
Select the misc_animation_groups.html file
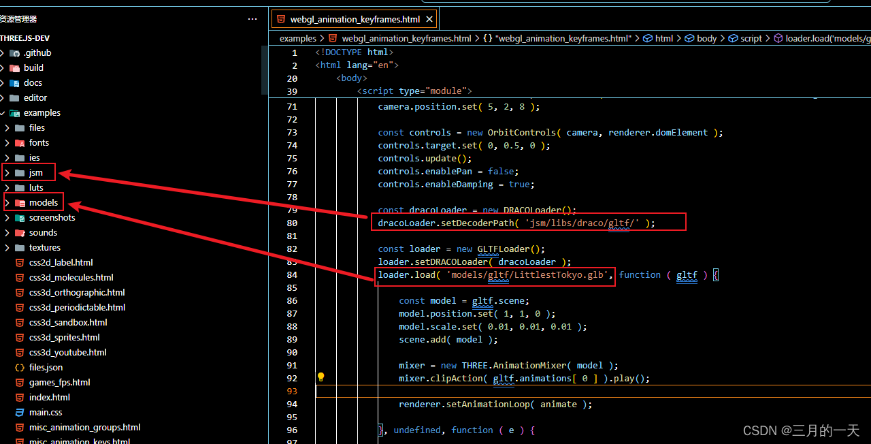coord(84,427)
